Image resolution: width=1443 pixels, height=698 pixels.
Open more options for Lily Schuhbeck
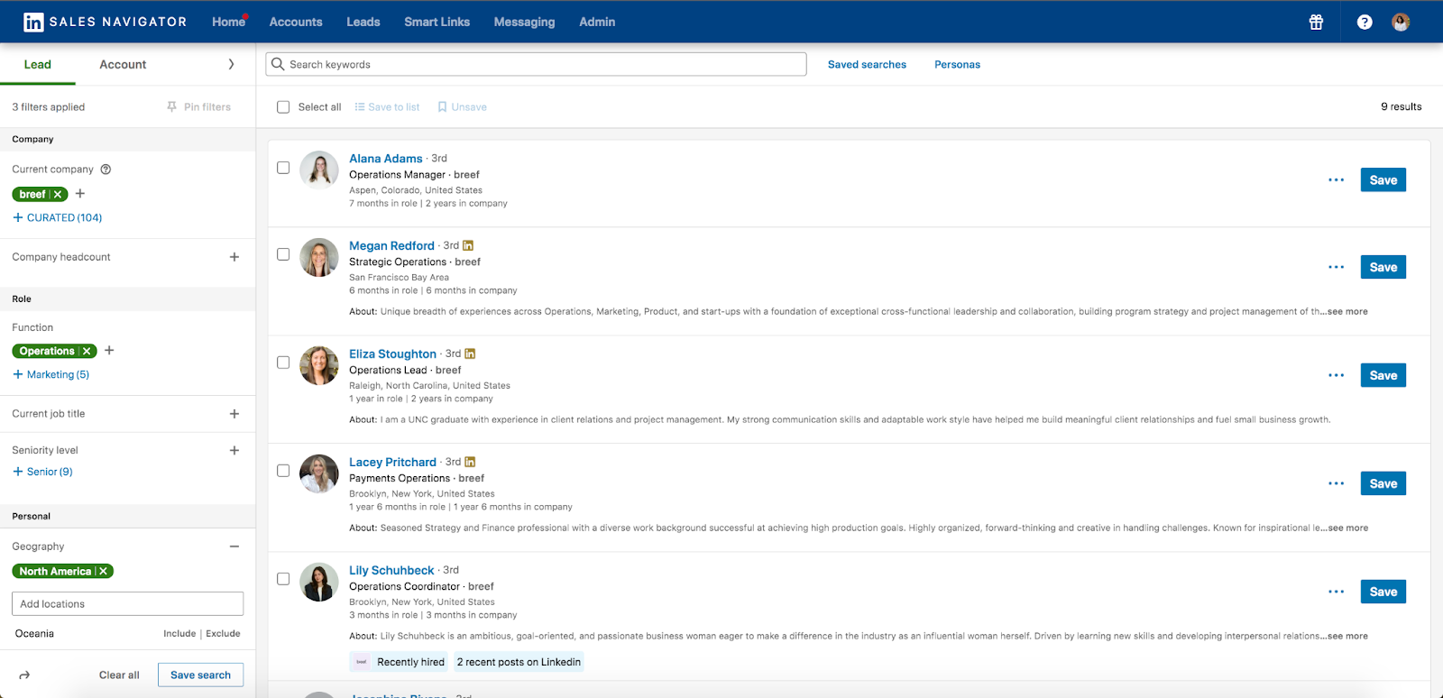[1336, 592]
